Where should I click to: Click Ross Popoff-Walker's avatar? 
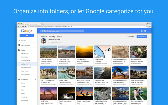[x=43, y=41]
